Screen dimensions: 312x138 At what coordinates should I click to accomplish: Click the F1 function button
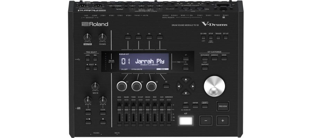click(x=128, y=37)
